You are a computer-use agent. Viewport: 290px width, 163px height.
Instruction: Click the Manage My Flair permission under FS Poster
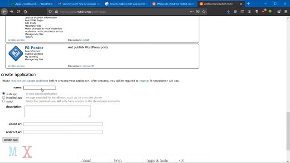coord(34,59)
